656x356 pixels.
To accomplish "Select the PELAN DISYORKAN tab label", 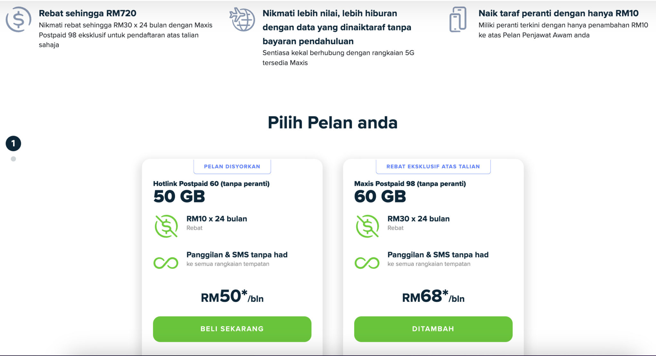I will tap(232, 166).
